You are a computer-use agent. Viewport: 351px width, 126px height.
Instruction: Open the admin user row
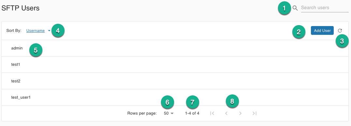[175, 48]
